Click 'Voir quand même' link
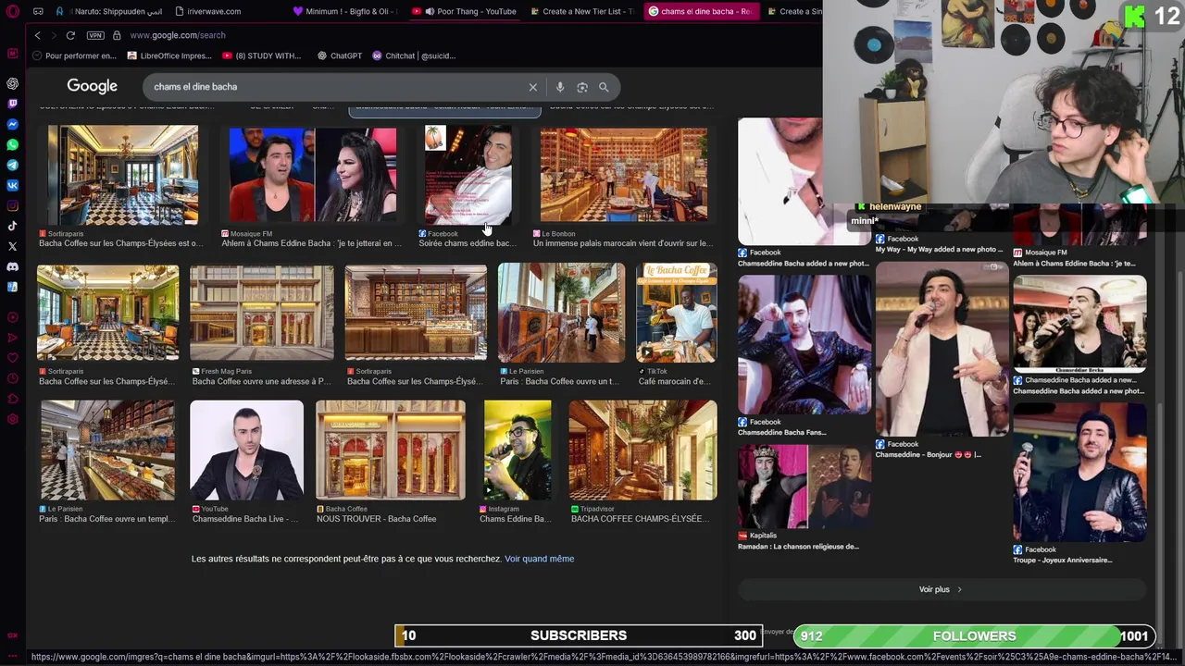 pos(539,559)
